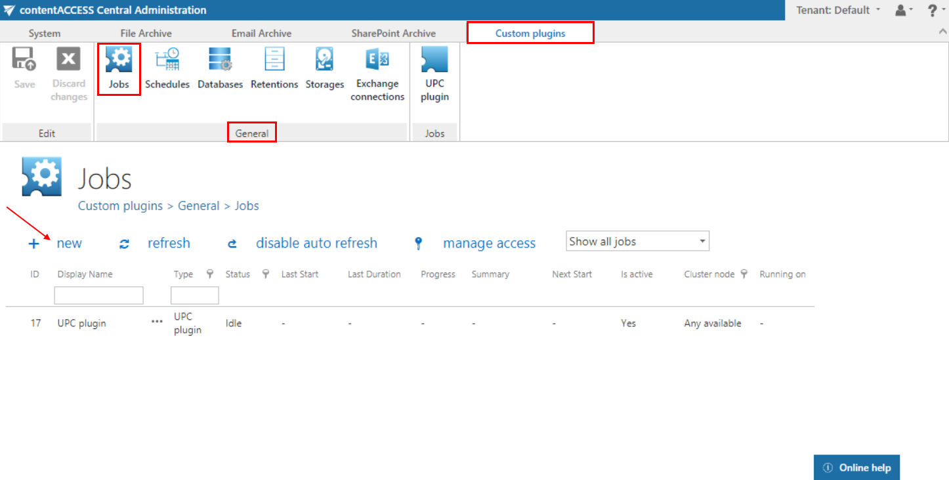Click new to create a job
Image resolution: width=949 pixels, height=480 pixels.
click(69, 244)
